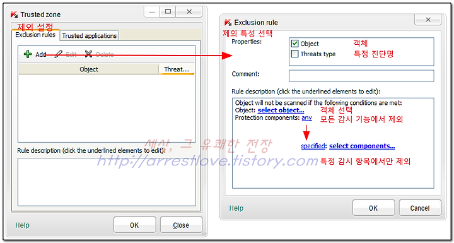This screenshot has width=454, height=243.
Task: Open the Trusted applications tab
Action: click(90, 36)
